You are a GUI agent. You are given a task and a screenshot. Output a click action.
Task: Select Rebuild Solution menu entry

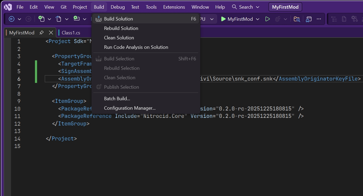[121, 28]
